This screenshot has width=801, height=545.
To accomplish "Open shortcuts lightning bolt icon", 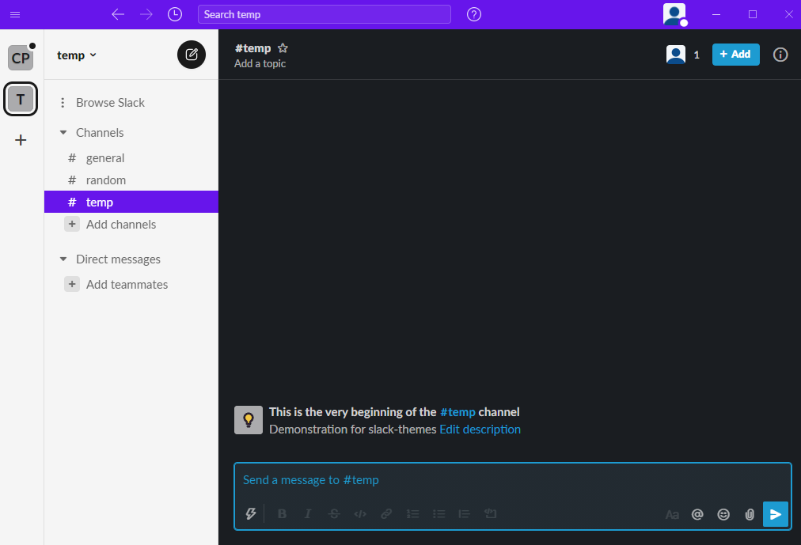I will click(x=250, y=514).
